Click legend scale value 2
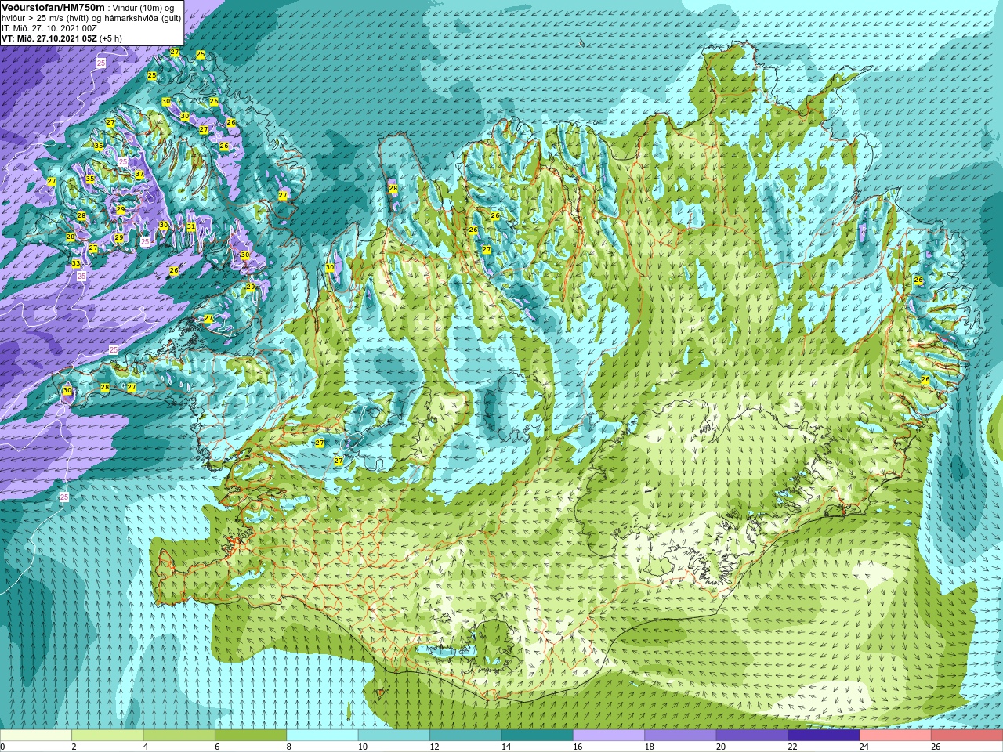The height and width of the screenshot is (752, 1003). pos(74,747)
